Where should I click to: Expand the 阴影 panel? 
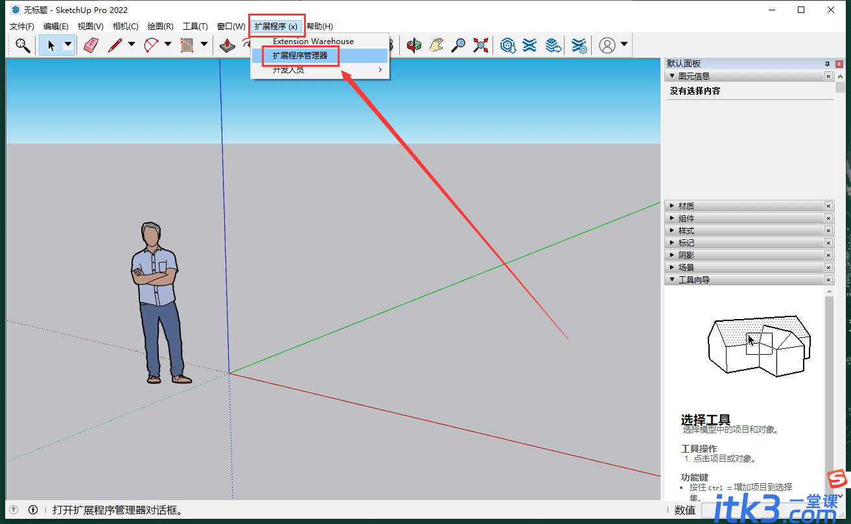[672, 255]
